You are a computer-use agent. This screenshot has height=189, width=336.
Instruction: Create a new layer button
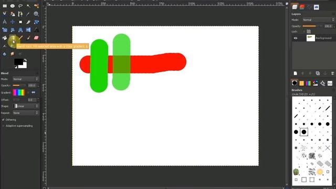point(296,73)
